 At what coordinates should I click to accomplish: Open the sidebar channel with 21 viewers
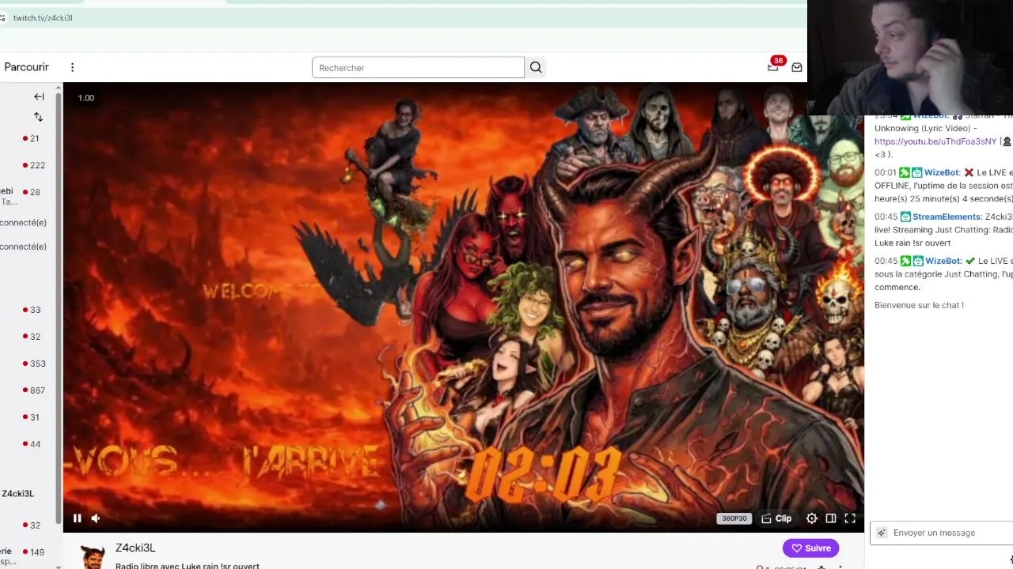pos(29,138)
